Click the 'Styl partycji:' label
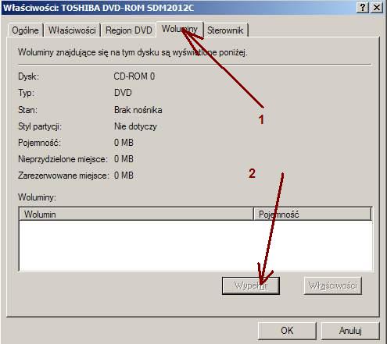The height and width of the screenshot is (344, 387). pos(40,126)
